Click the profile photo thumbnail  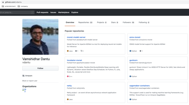click(40, 37)
